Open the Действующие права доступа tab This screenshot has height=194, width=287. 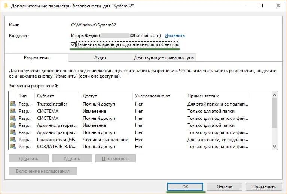click(164, 57)
